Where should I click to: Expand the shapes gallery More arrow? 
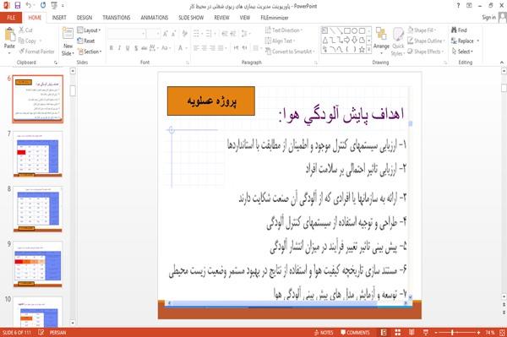tap(369, 50)
